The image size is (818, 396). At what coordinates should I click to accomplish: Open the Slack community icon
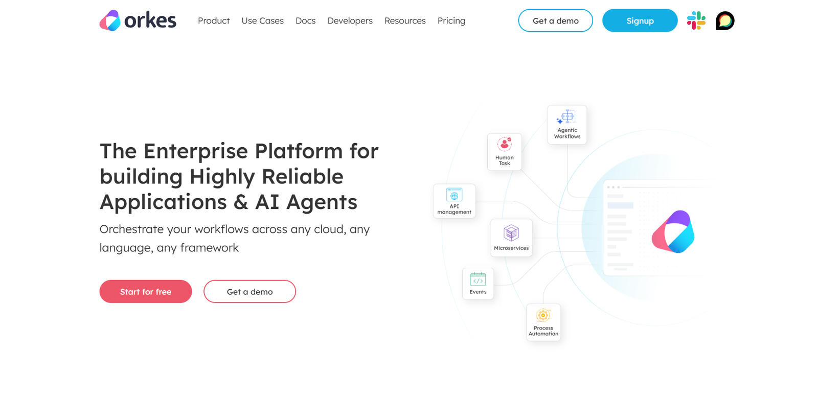click(696, 20)
